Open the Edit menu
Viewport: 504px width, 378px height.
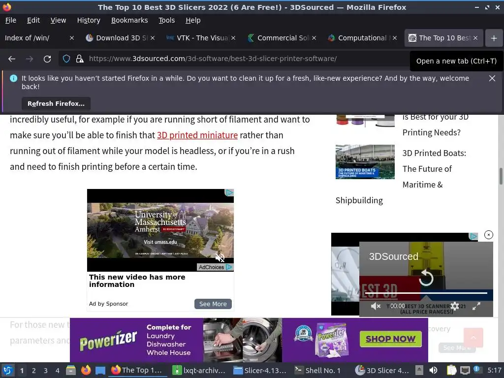(33, 20)
